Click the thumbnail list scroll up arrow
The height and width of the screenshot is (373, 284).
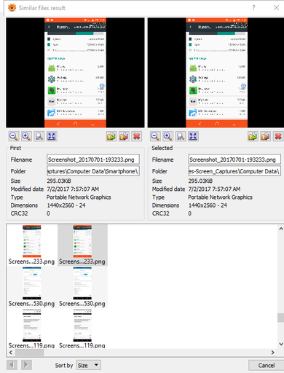click(x=280, y=229)
